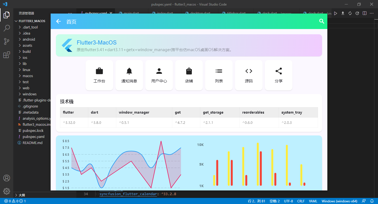The height and width of the screenshot is (204, 378).
Task: Toggle split editor layout icon
Action: tap(364, 13)
